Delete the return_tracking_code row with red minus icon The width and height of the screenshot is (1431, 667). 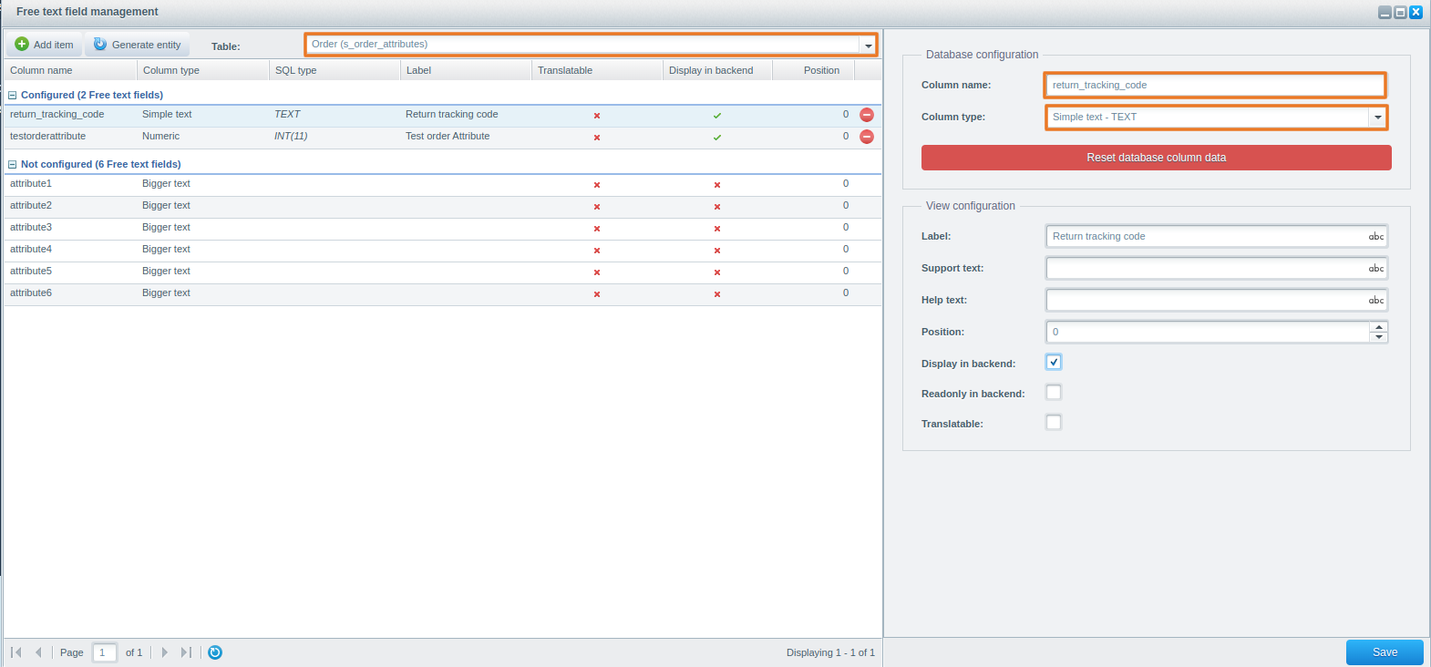pyautogui.click(x=867, y=115)
